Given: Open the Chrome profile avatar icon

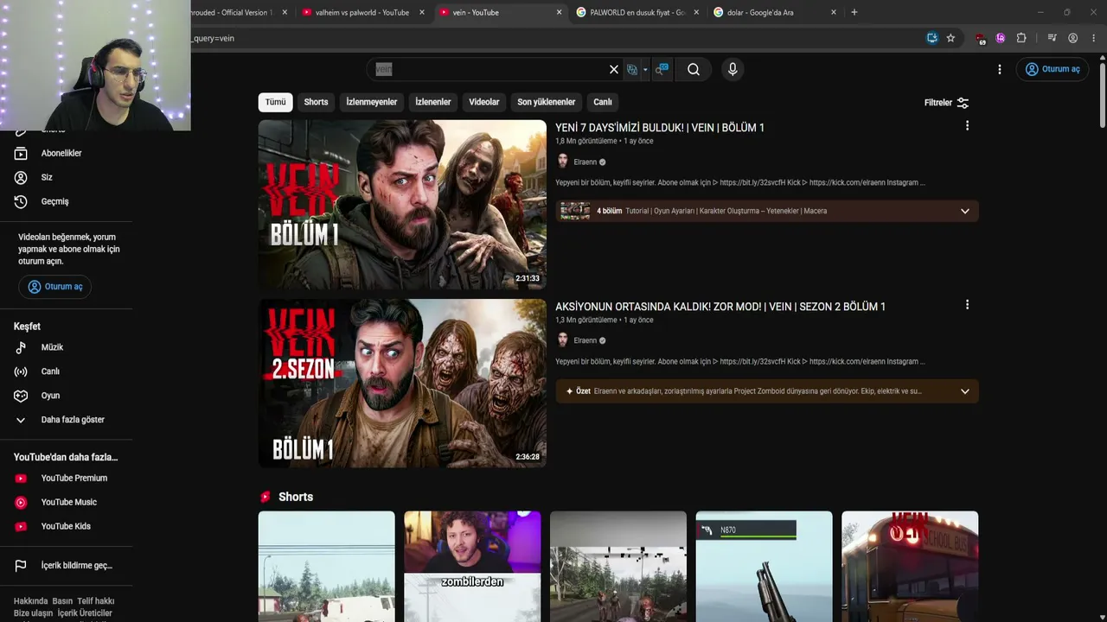Looking at the screenshot, I should 1073,38.
